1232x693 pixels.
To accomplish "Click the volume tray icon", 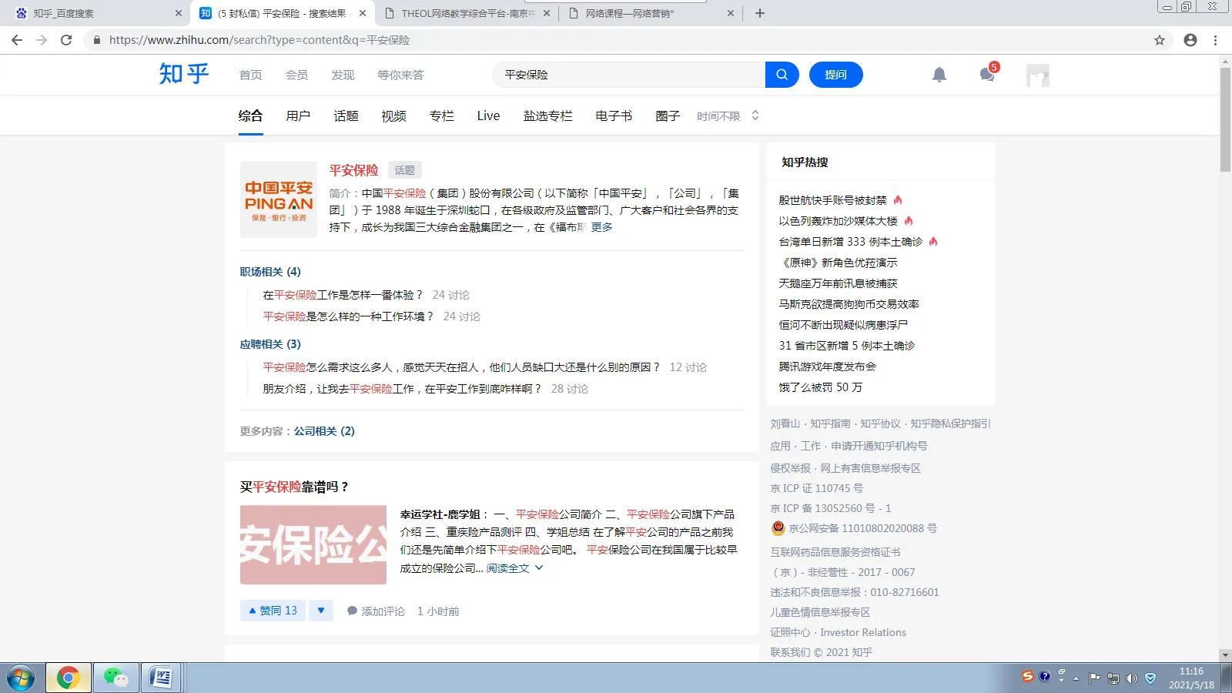I will [1131, 678].
